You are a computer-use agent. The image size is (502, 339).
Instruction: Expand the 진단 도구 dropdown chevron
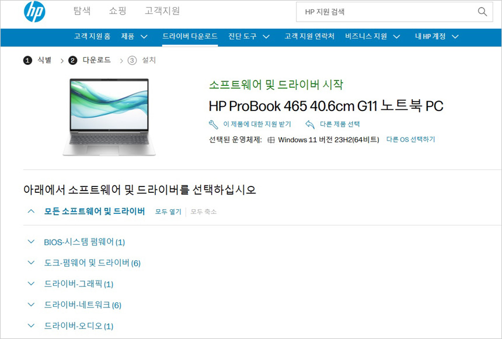266,37
